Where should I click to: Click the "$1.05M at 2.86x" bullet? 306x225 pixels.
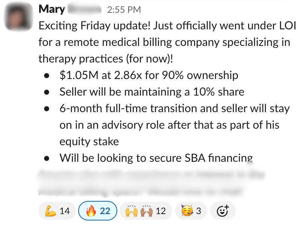[148, 75]
